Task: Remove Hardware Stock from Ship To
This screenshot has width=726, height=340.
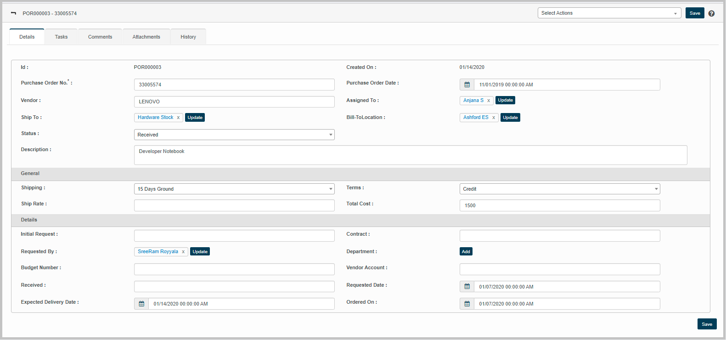Action: click(178, 118)
